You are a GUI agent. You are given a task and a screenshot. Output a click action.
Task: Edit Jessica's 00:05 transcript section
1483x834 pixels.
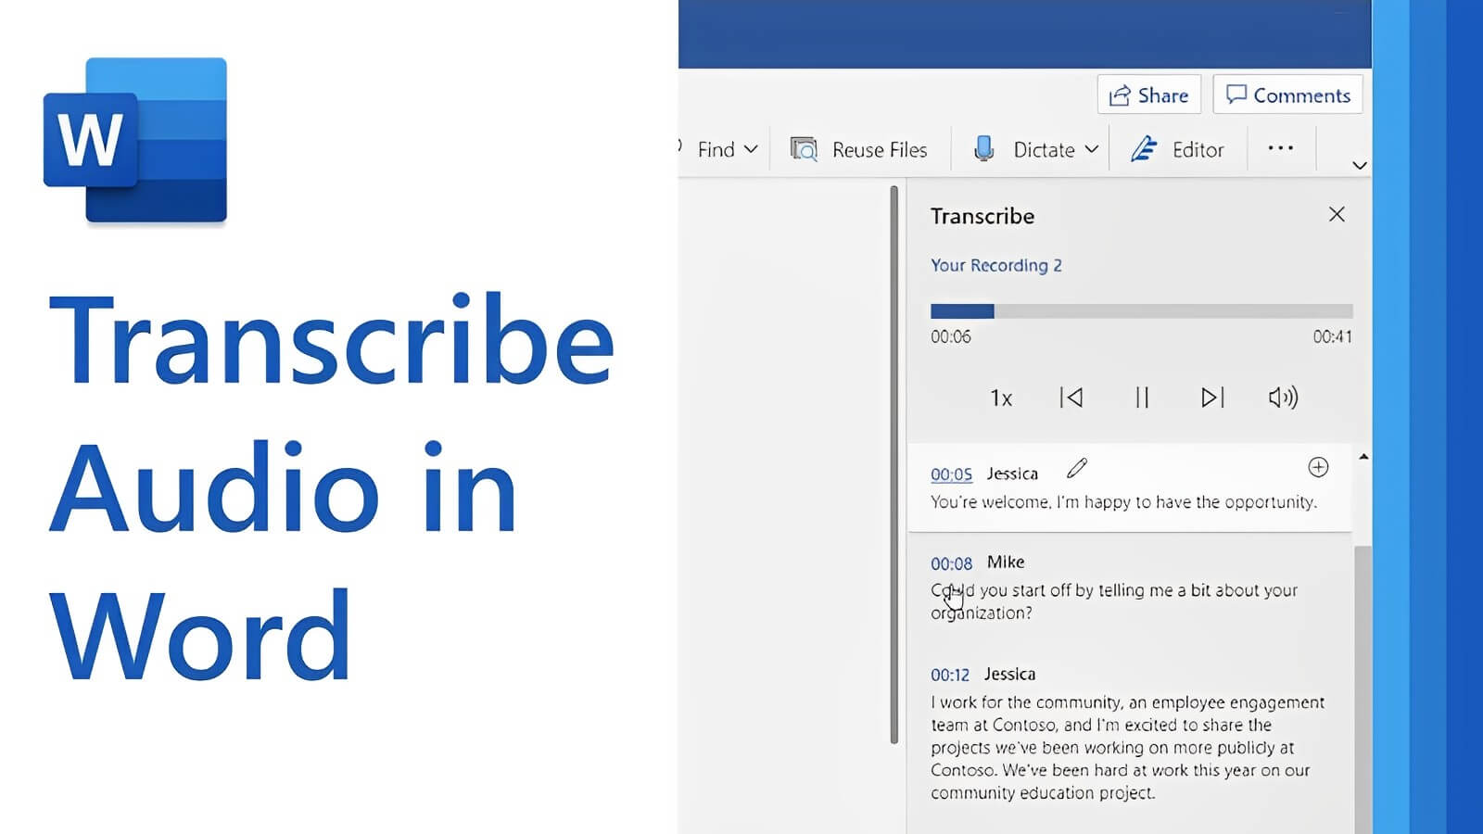[1077, 471]
